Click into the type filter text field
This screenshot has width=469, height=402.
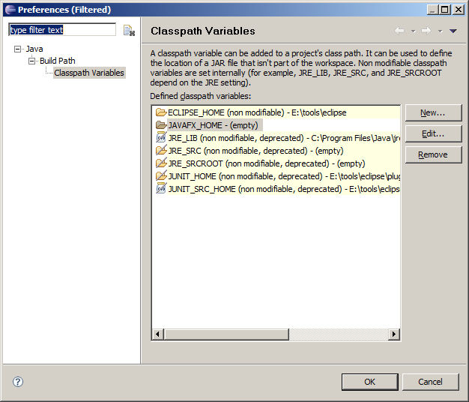(61, 30)
